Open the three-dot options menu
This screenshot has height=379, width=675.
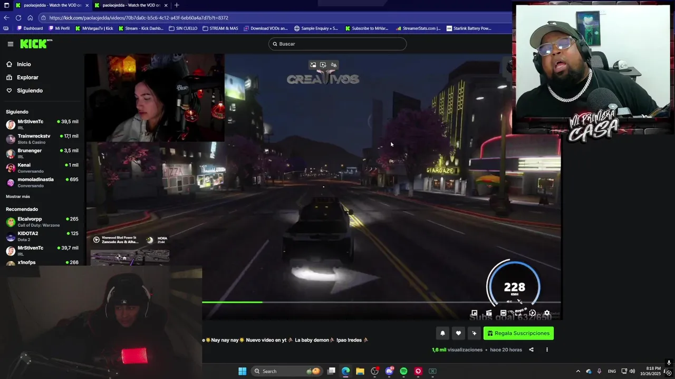pyautogui.click(x=547, y=350)
